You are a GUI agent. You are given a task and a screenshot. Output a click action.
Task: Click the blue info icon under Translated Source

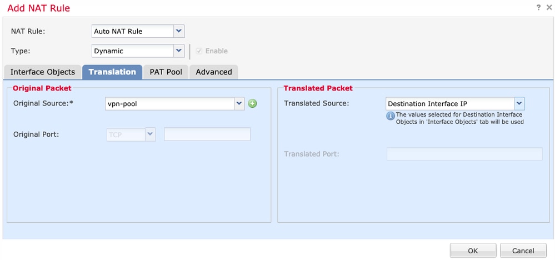click(390, 116)
